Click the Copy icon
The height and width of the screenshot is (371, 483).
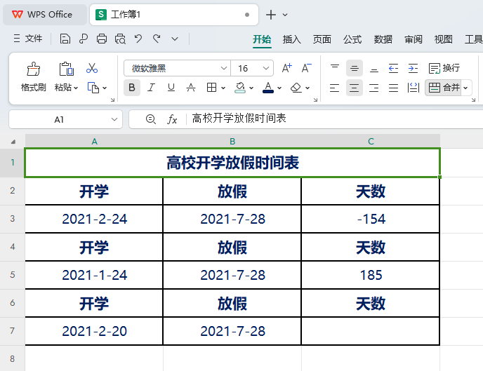pyautogui.click(x=93, y=88)
